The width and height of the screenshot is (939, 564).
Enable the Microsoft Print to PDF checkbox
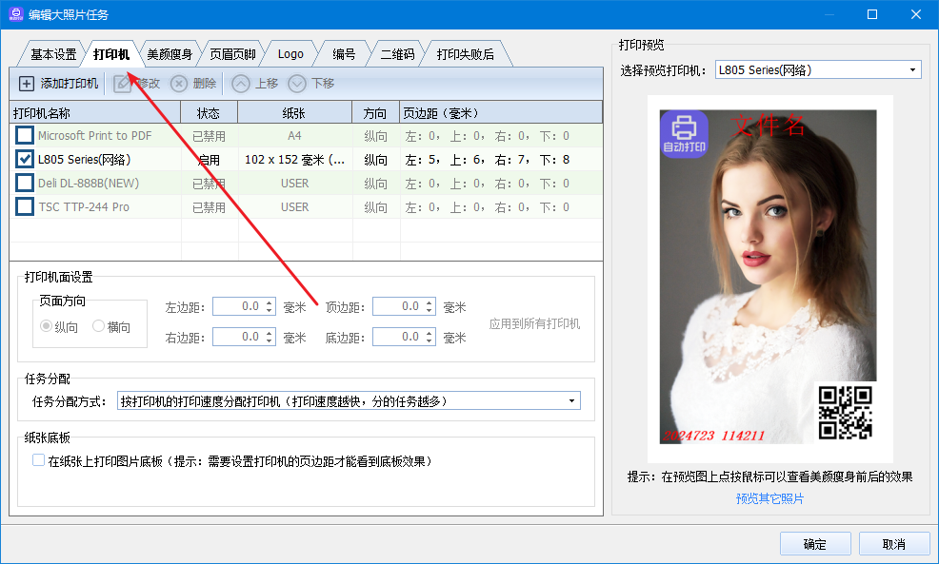pos(25,136)
